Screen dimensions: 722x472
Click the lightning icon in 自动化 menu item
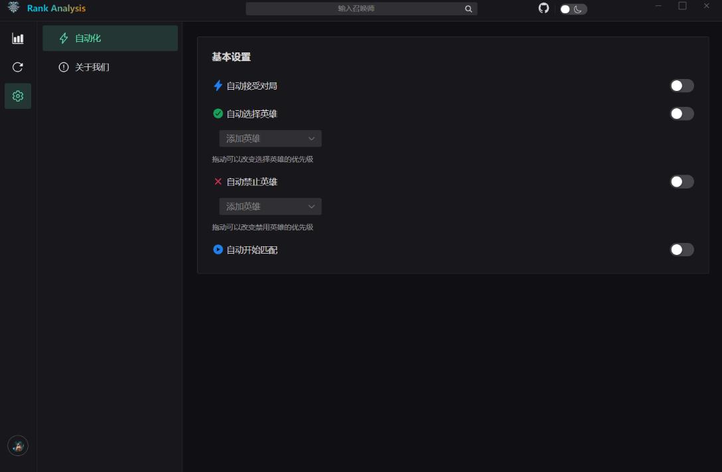point(64,39)
